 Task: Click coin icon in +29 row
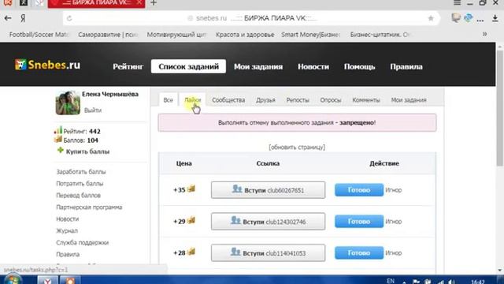tap(191, 220)
